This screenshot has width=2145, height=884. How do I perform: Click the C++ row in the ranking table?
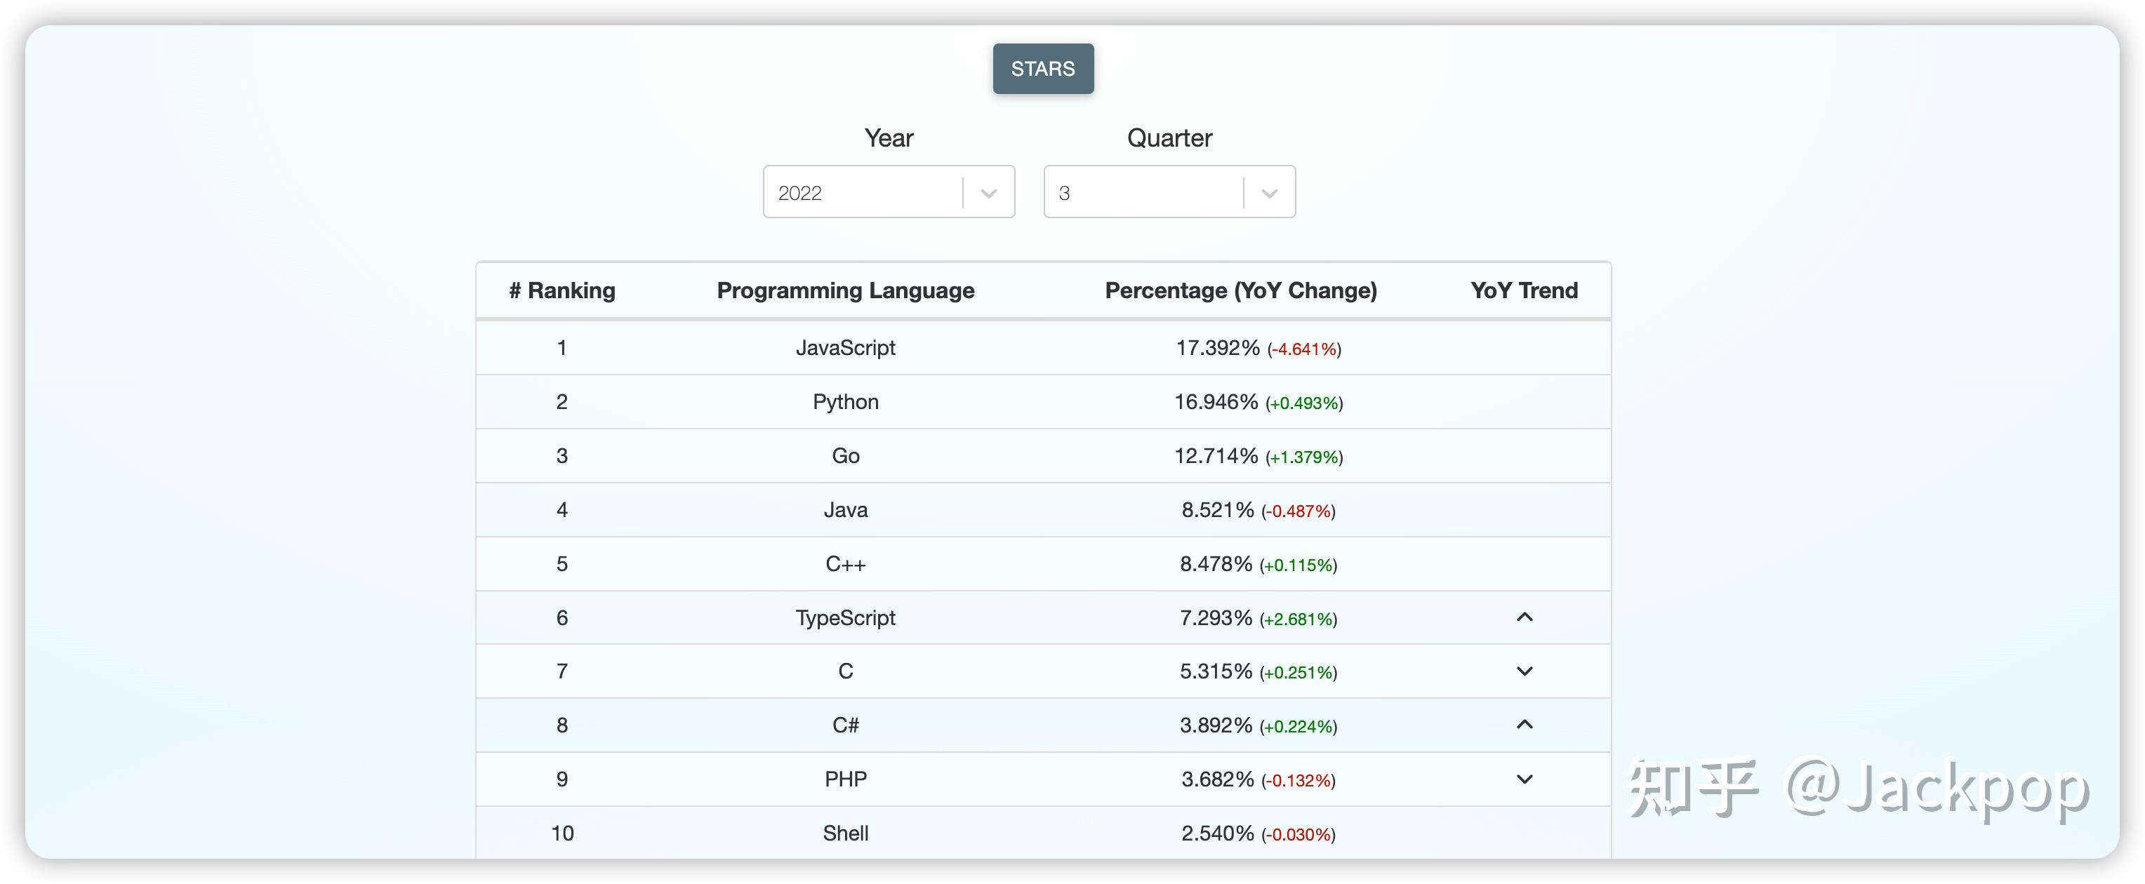coord(845,563)
